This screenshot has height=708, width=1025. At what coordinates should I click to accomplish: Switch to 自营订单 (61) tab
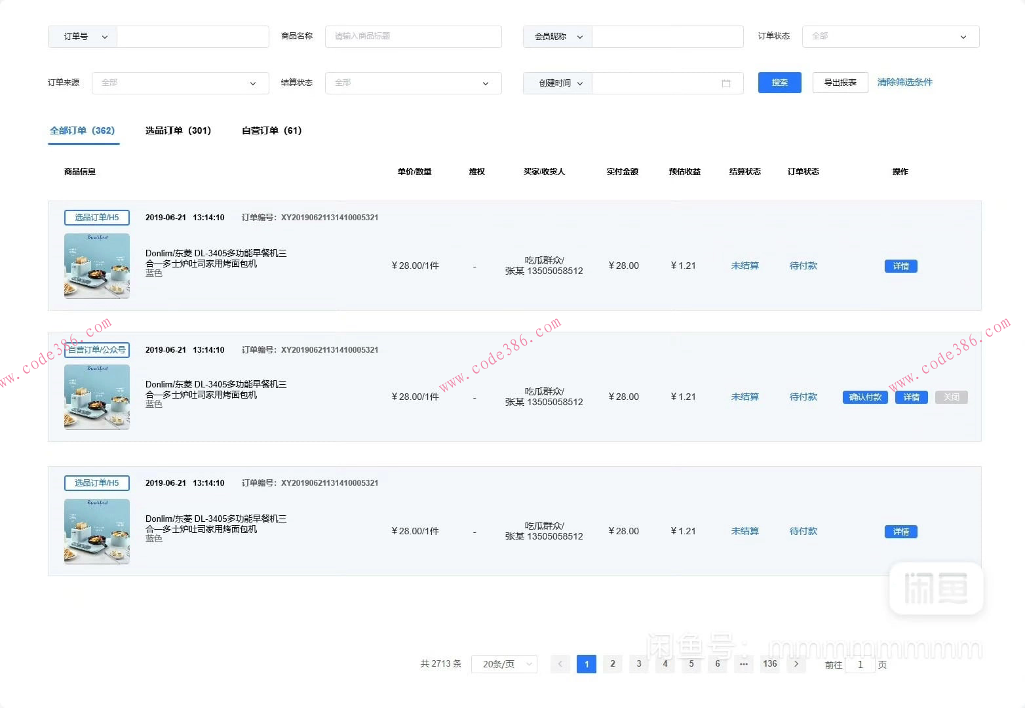[271, 130]
